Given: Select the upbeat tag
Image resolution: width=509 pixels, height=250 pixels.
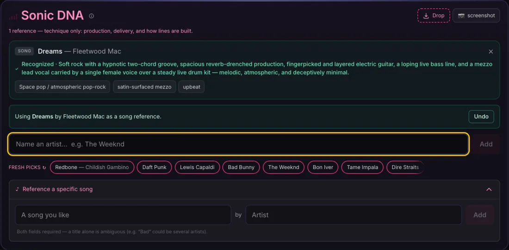Looking at the screenshot, I should pyautogui.click(x=191, y=87).
